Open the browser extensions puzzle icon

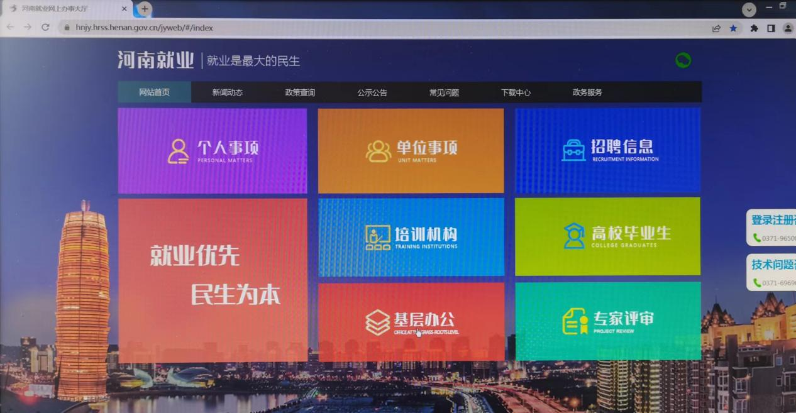tap(754, 28)
